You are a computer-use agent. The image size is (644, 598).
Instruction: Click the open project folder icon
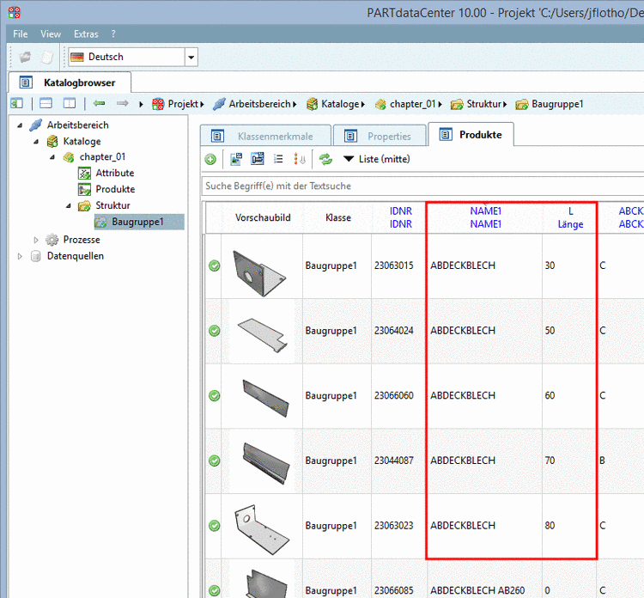[25, 57]
